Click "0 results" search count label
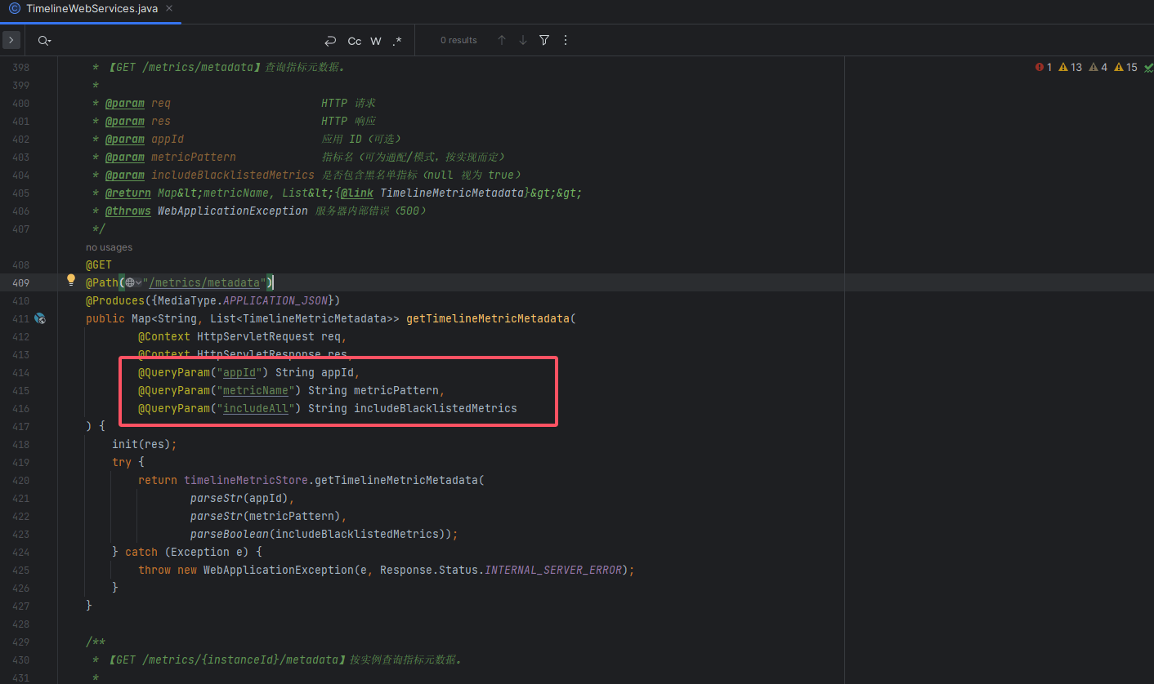The width and height of the screenshot is (1154, 684). [458, 41]
